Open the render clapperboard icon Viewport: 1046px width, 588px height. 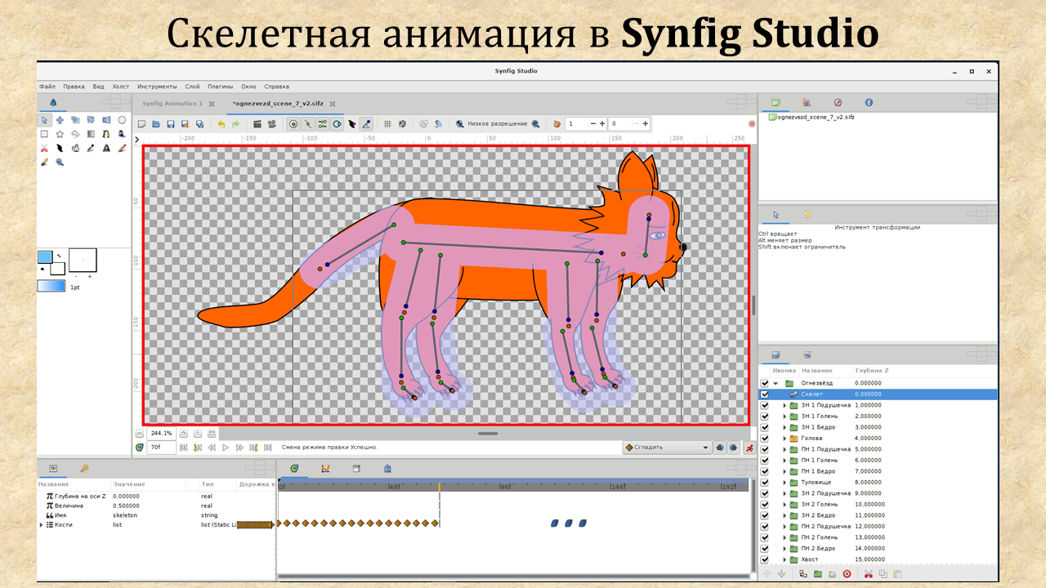point(257,124)
